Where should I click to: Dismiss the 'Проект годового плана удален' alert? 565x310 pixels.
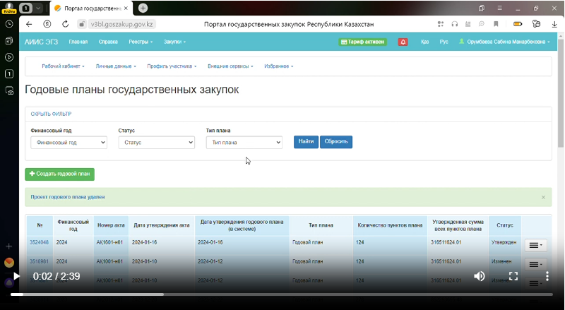pyautogui.click(x=543, y=198)
